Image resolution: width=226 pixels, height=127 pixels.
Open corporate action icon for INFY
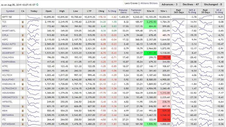tap(23, 27)
